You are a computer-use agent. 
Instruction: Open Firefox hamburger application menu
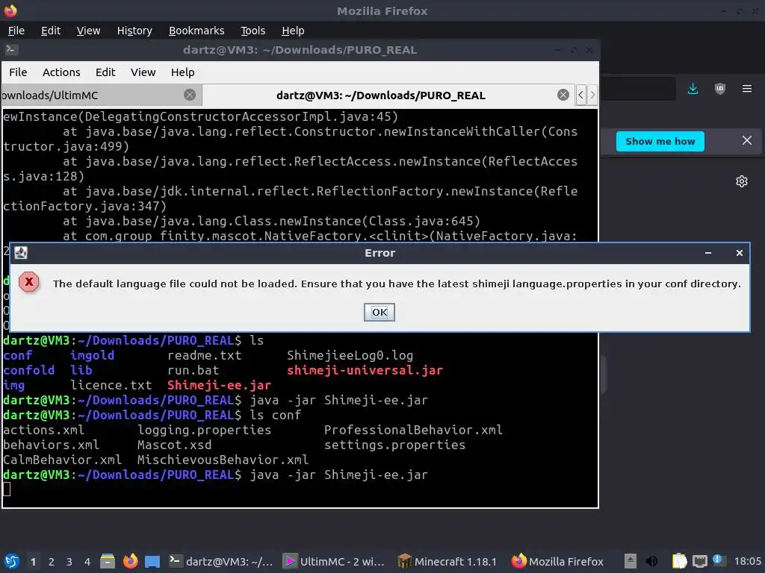point(746,89)
